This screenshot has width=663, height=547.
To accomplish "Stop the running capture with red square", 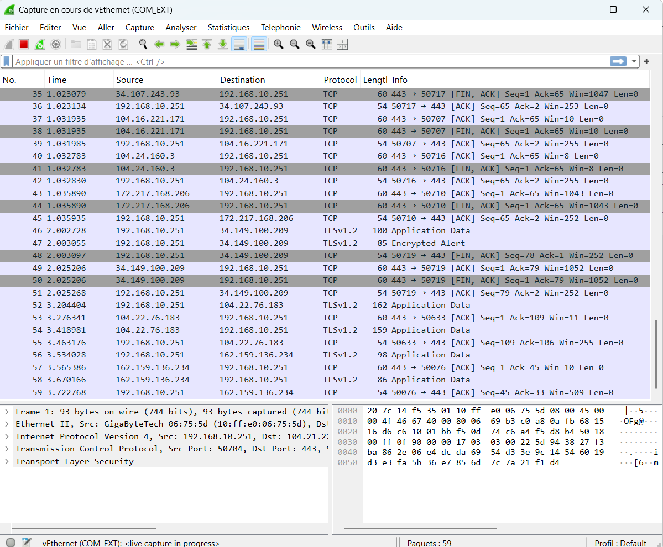I will point(24,44).
